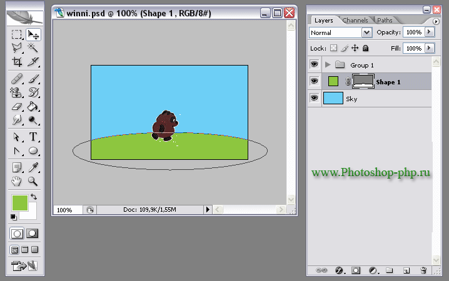Select the Direct Selection arrow tool
449x281 pixels.
17,137
